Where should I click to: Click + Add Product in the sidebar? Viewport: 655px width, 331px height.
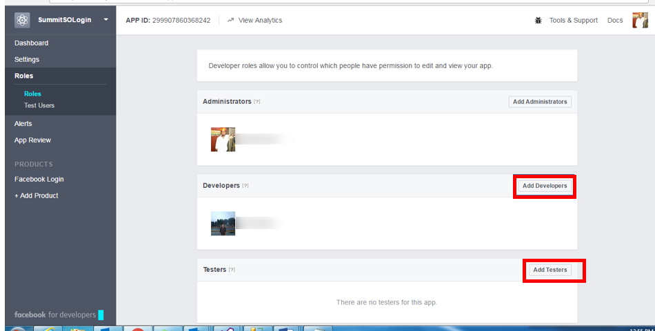[x=37, y=195]
